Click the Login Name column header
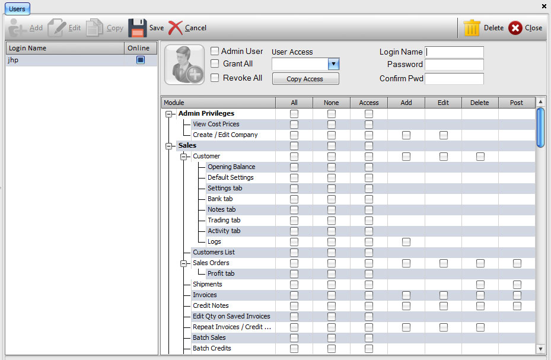 (x=65, y=48)
